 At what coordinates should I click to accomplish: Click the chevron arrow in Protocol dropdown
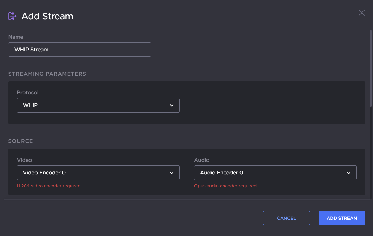pos(172,105)
